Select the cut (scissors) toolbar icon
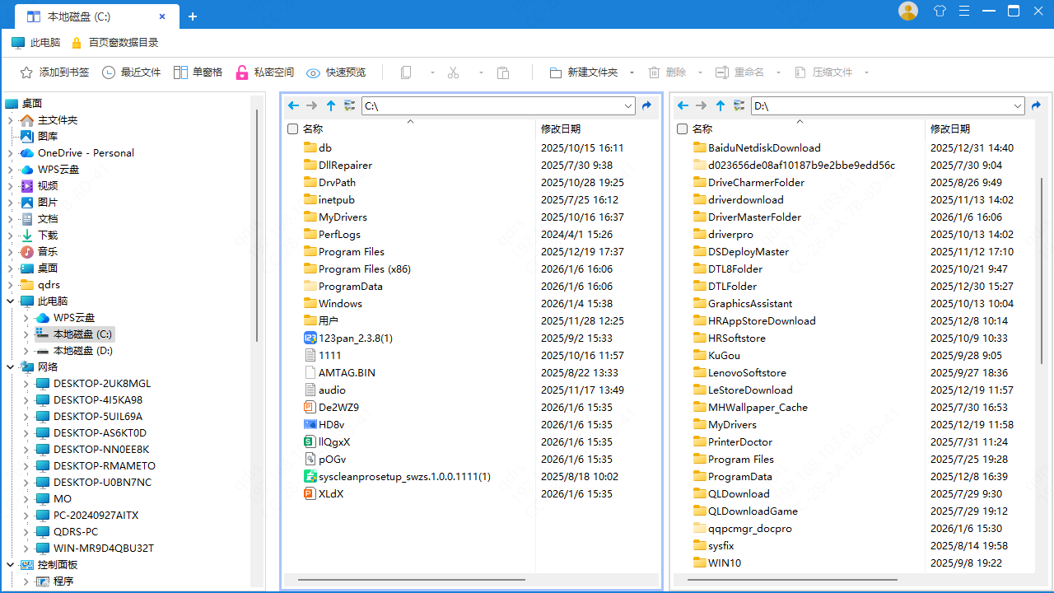This screenshot has height=593, width=1054. click(453, 72)
